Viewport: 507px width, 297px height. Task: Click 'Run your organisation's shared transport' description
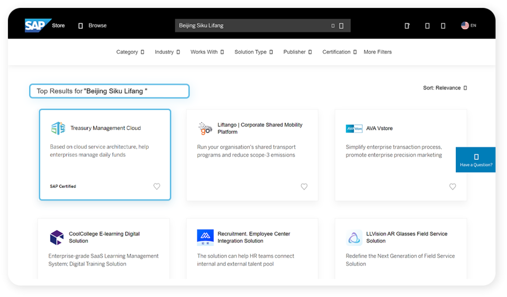246,151
